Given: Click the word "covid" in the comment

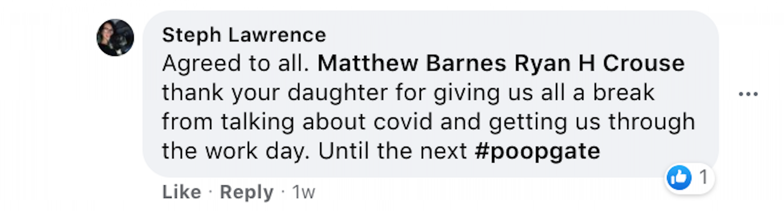Looking at the screenshot, I should (x=403, y=122).
